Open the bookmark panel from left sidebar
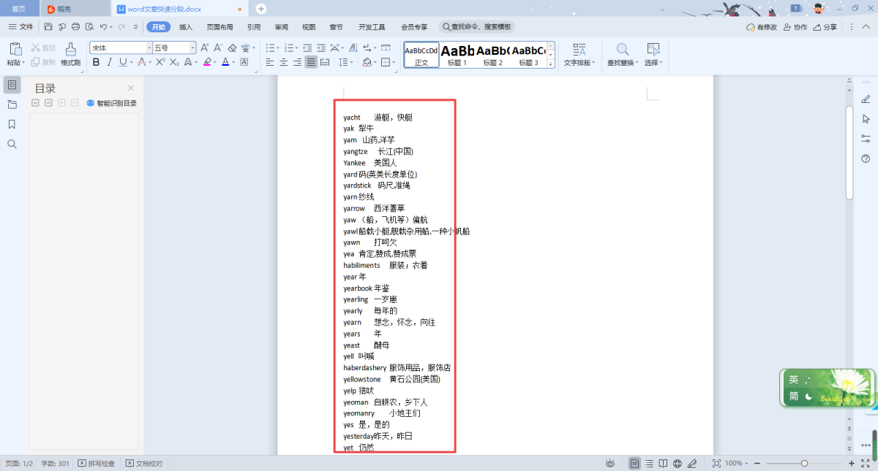The image size is (878, 471). pyautogui.click(x=12, y=124)
